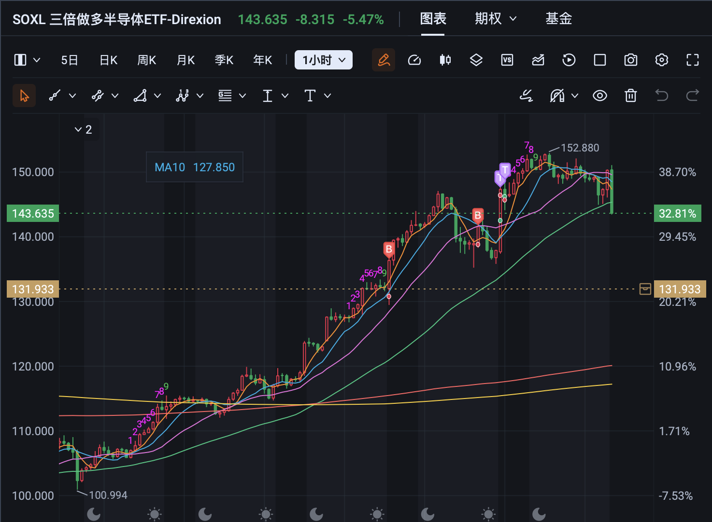
Task: Select the 日K timeframe
Action: click(x=108, y=60)
